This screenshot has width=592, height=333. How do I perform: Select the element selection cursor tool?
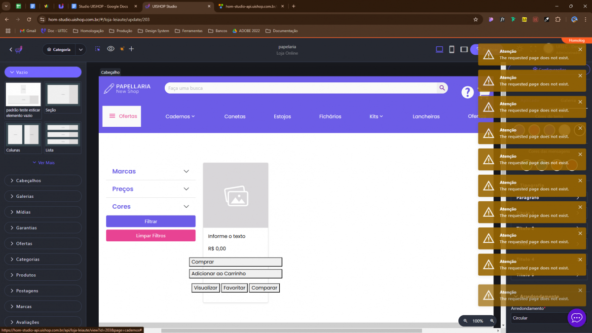point(98,49)
